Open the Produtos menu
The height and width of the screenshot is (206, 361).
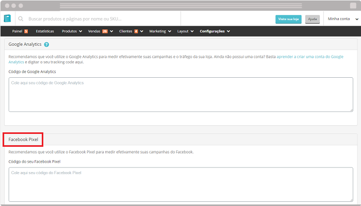coord(69,31)
